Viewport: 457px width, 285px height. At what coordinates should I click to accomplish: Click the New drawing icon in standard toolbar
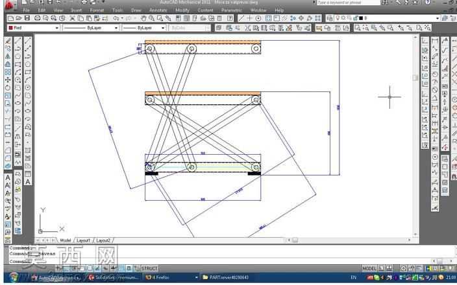10,18
